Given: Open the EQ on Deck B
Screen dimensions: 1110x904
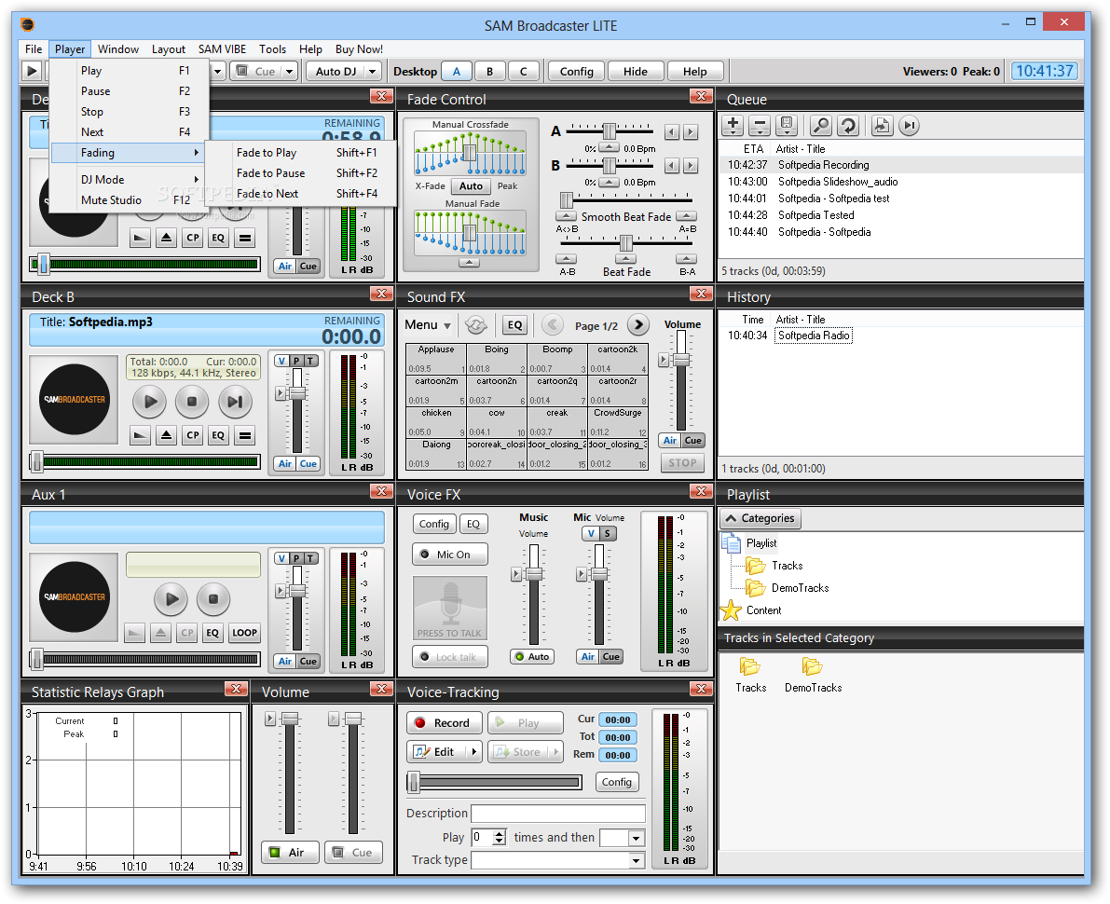Looking at the screenshot, I should coord(218,435).
